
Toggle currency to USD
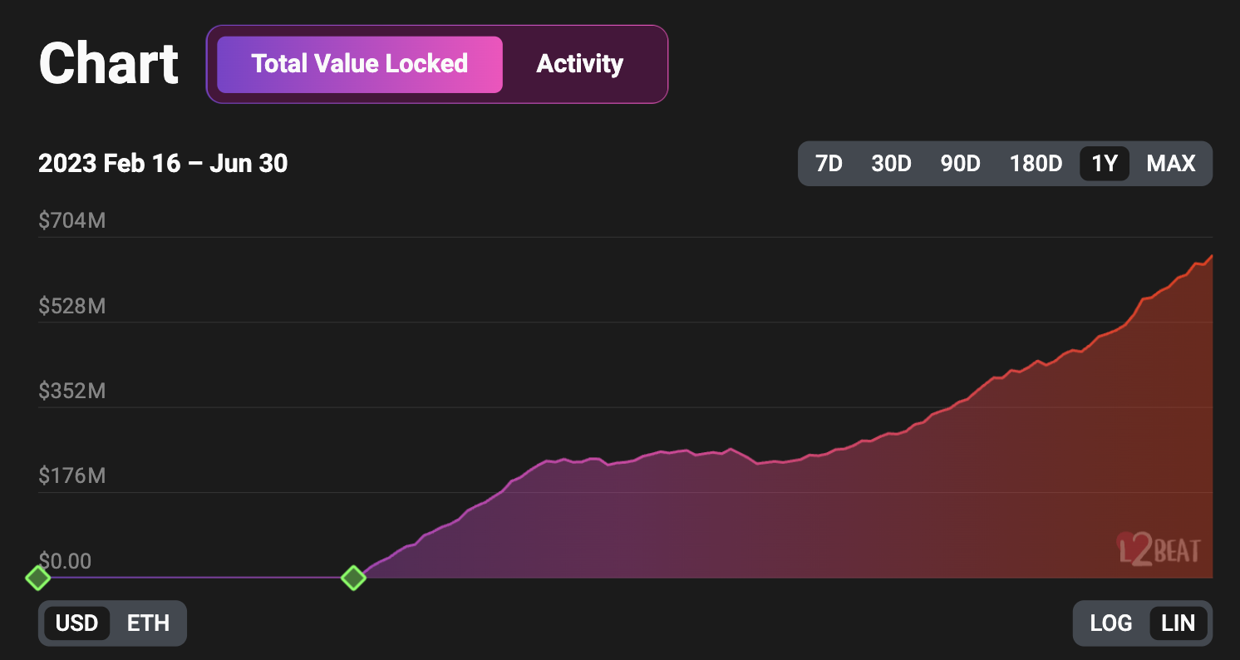click(76, 623)
